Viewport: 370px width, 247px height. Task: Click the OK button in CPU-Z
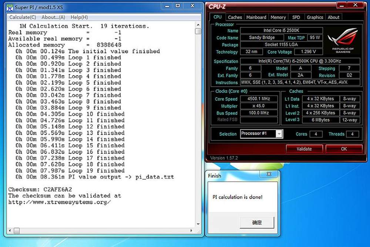(344, 149)
